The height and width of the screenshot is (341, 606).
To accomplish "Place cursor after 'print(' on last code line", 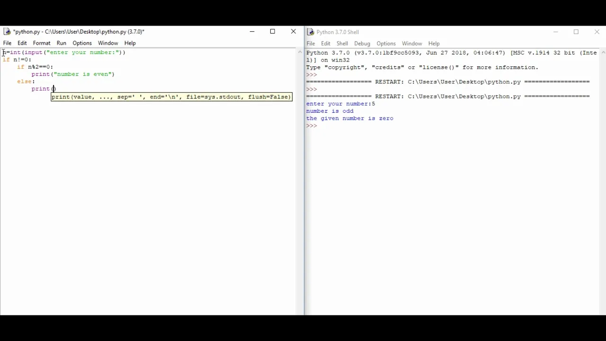I will [54, 89].
